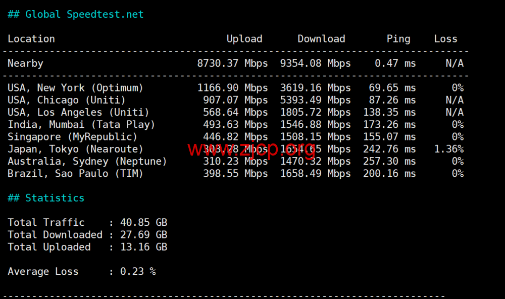This screenshot has width=505, height=299.
Task: Click the Upload column header
Action: tap(244, 39)
